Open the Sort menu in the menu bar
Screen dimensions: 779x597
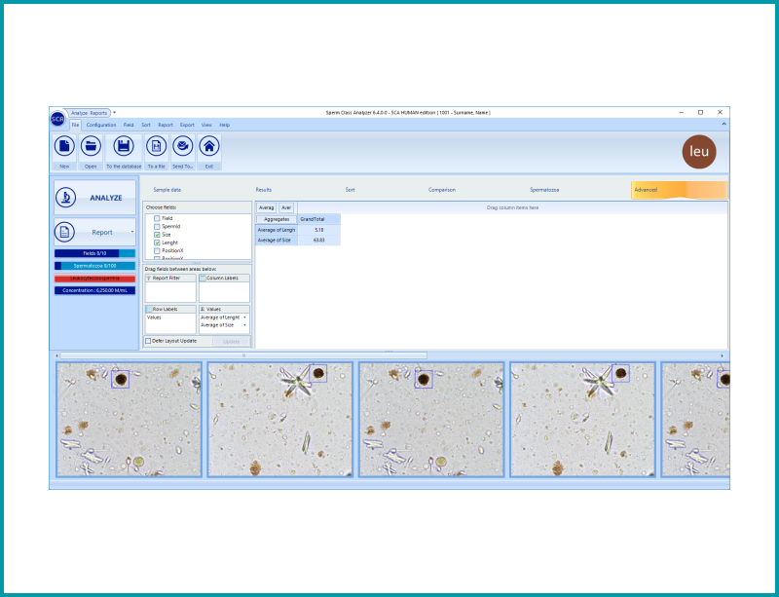(x=145, y=126)
